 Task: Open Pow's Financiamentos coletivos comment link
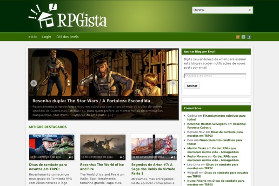(214, 142)
